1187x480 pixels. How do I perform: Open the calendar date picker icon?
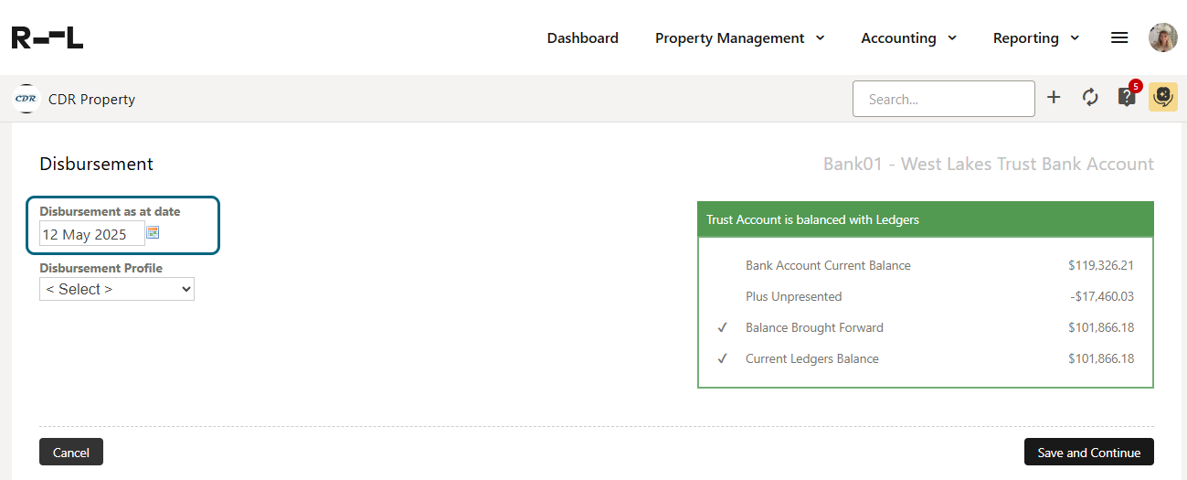click(153, 233)
